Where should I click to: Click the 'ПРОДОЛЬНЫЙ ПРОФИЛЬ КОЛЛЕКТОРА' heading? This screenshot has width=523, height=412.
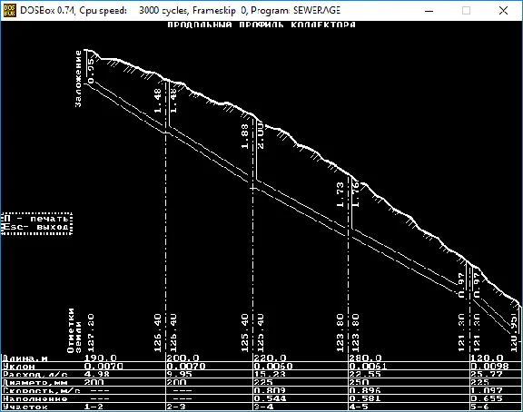pyautogui.click(x=261, y=25)
